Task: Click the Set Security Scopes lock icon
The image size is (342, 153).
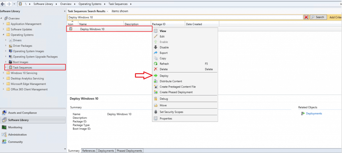Action: coord(156,112)
